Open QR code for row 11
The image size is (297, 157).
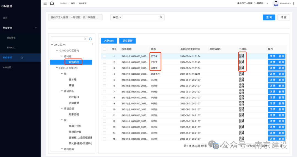click(241, 115)
